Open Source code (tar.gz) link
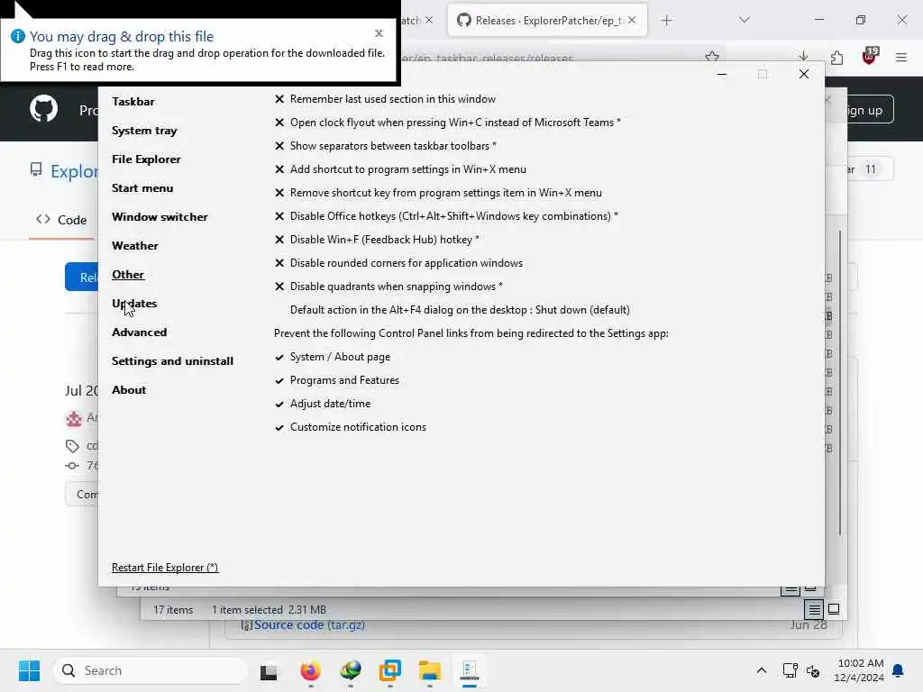This screenshot has width=923, height=692. (x=309, y=625)
